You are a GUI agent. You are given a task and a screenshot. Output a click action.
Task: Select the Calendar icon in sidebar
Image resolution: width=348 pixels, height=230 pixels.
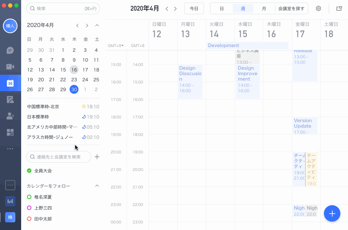tap(10, 83)
